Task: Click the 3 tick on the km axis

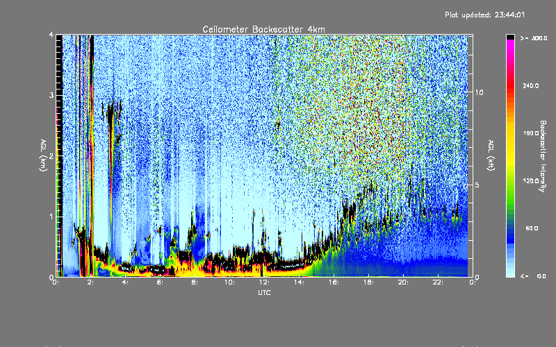Action: click(x=51, y=96)
